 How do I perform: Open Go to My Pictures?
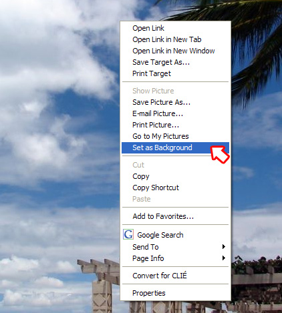[175, 136]
